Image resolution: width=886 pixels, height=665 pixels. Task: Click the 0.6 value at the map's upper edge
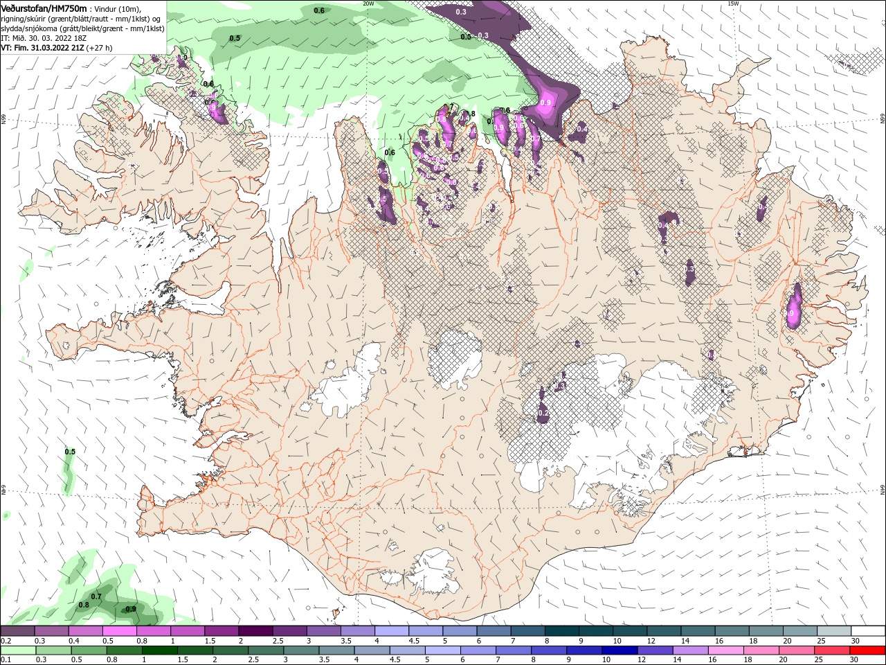click(319, 10)
